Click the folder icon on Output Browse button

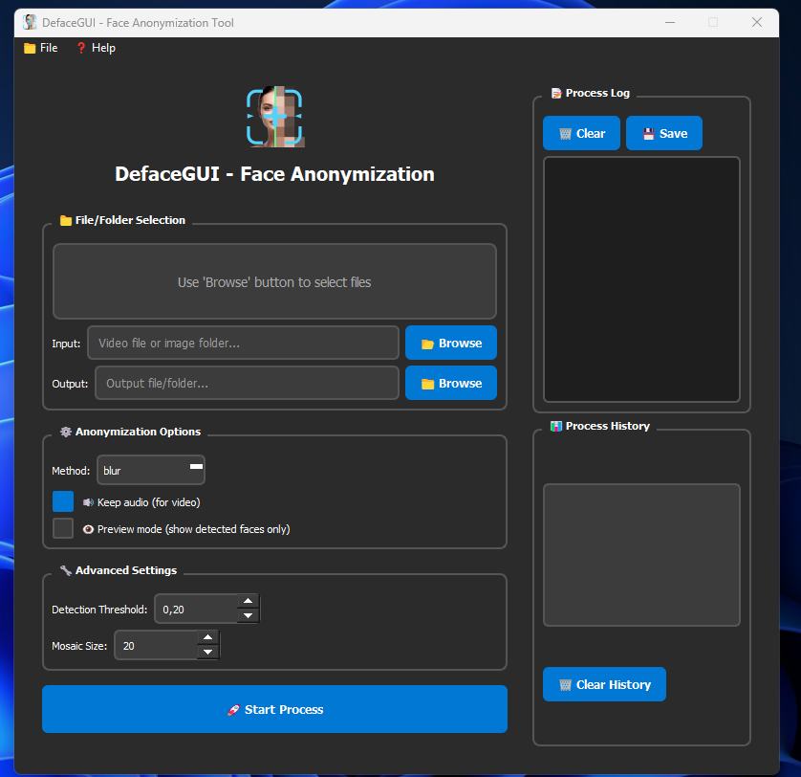tap(427, 384)
